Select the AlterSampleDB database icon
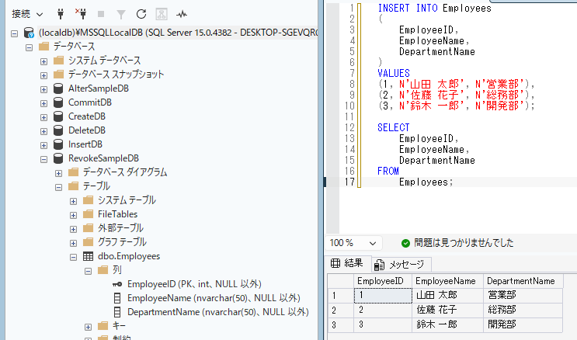This screenshot has height=340, width=577. (58, 88)
